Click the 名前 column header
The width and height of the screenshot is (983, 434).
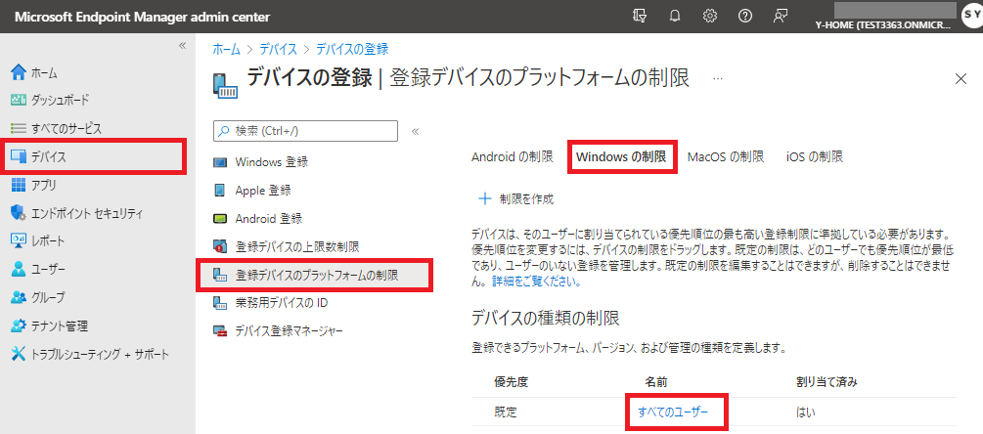tap(655, 381)
